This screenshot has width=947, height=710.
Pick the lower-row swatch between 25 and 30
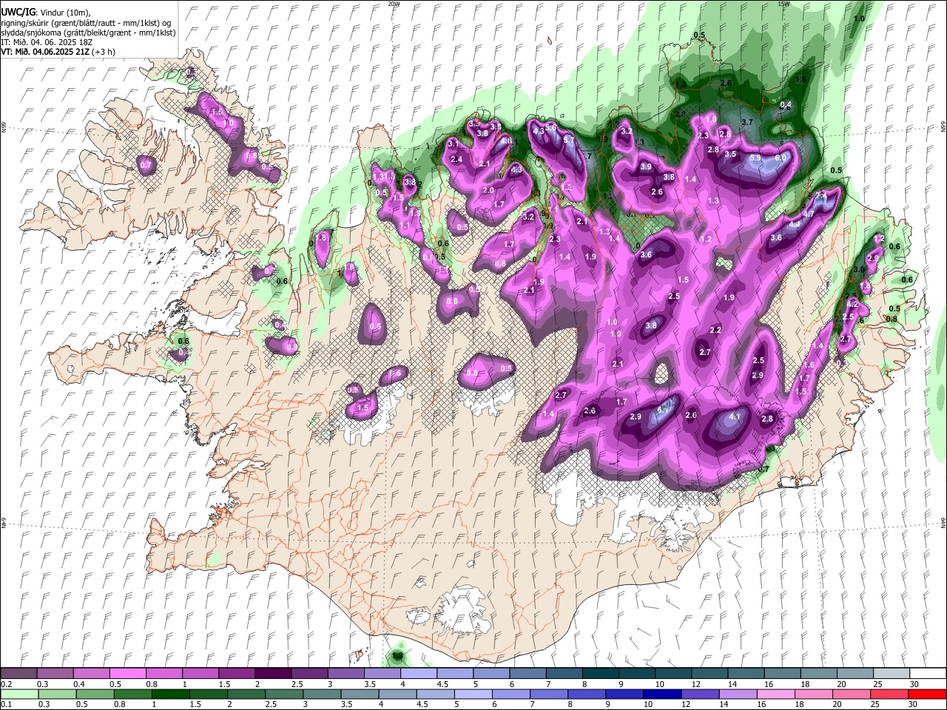[x=891, y=694]
